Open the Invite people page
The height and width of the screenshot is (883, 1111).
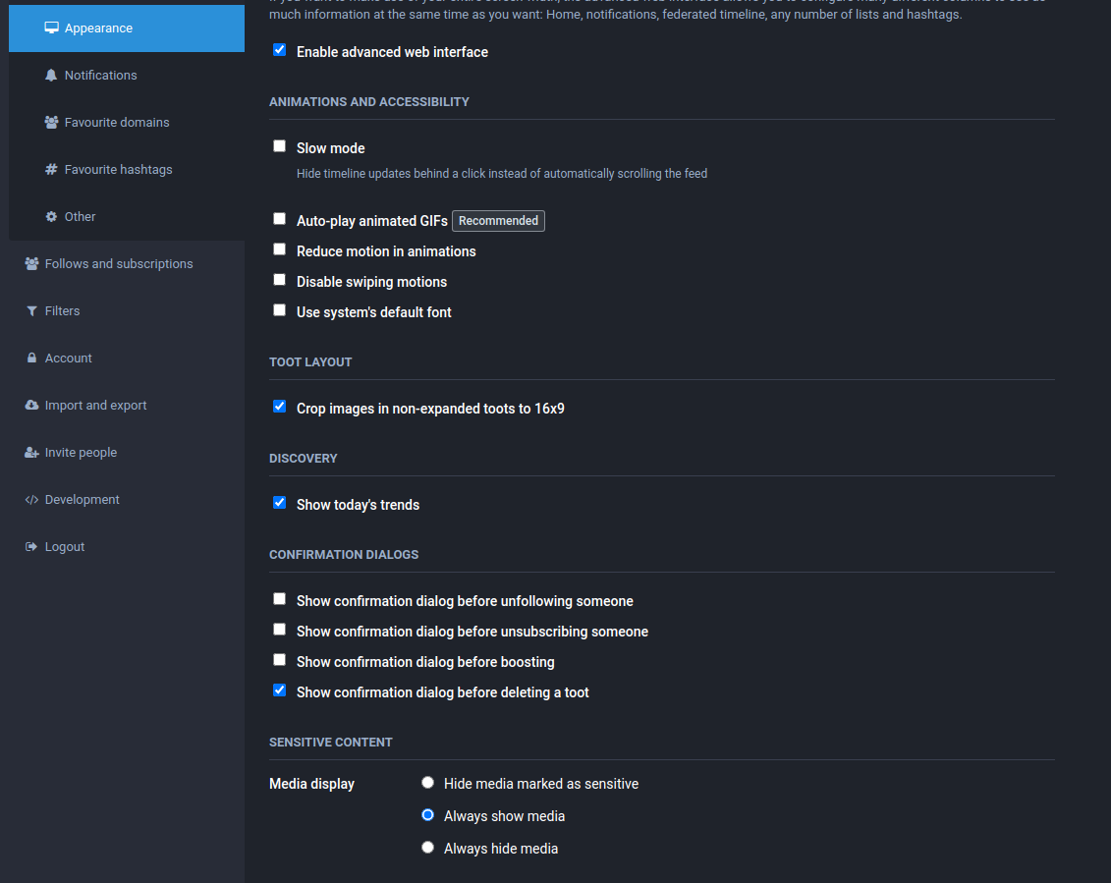point(81,453)
